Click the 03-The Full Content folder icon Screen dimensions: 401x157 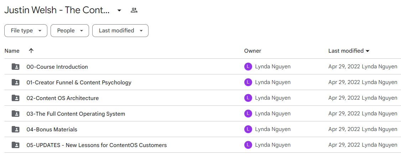pyautogui.click(x=16, y=114)
